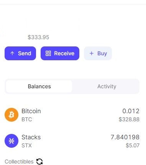
Task: Switch to the Activity tab
Action: (107, 86)
